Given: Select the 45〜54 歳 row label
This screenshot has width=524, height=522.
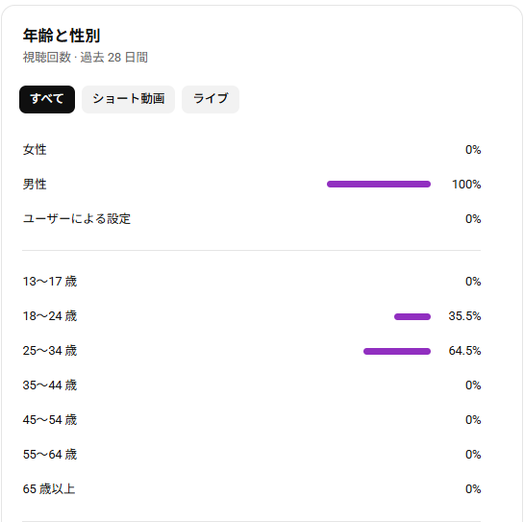Looking at the screenshot, I should 50,420.
